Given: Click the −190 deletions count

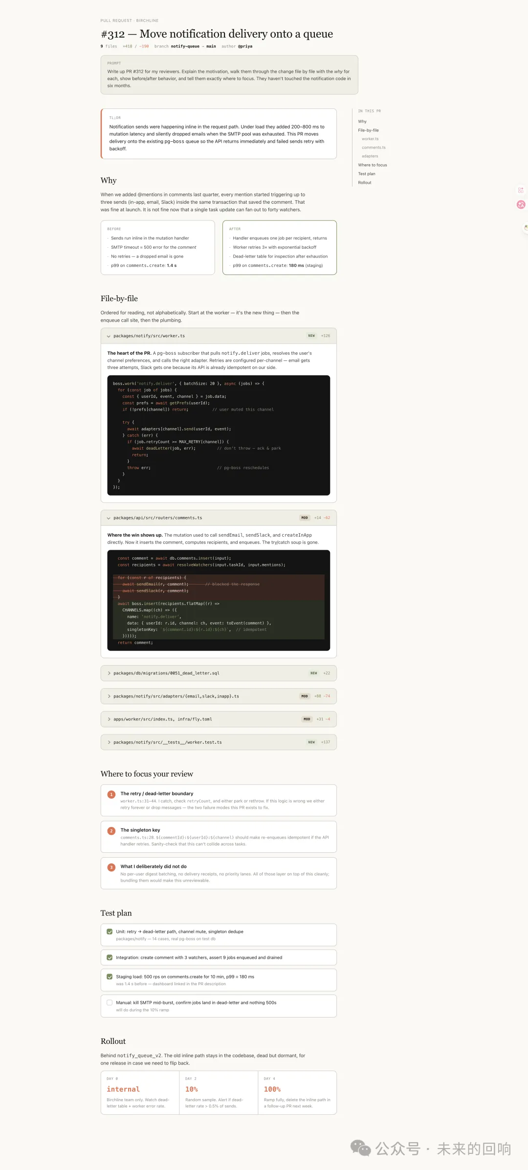Looking at the screenshot, I should point(144,46).
